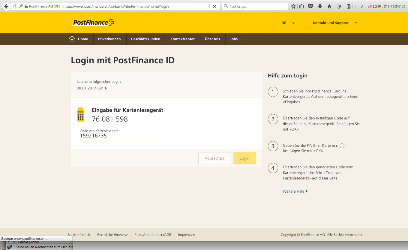Focus the Code von Kartenlesegerät field
This screenshot has width=408, height=250.
point(119,136)
